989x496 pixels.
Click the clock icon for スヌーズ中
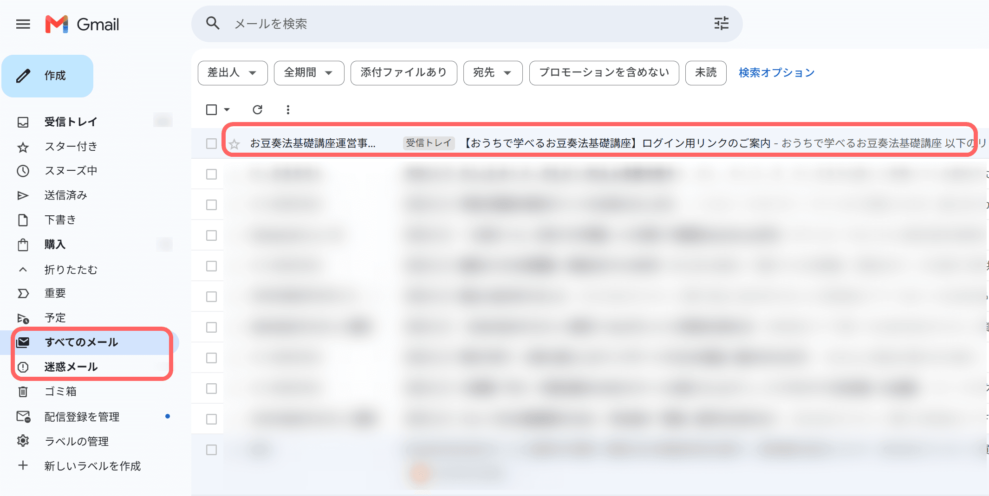point(23,171)
